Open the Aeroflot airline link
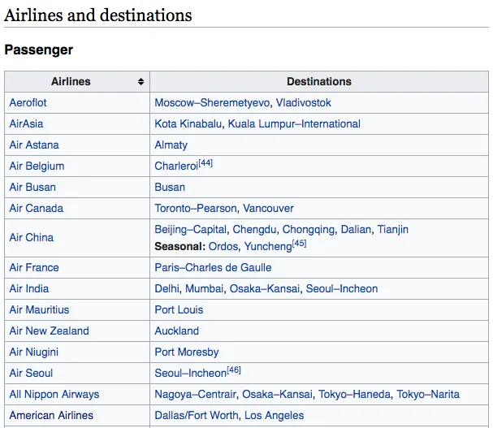Screen dimensions: 493x428 (28, 103)
